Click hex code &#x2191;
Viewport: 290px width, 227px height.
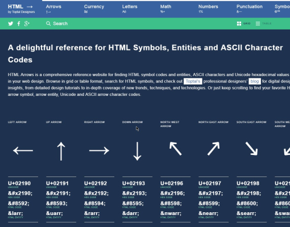click(x=58, y=194)
